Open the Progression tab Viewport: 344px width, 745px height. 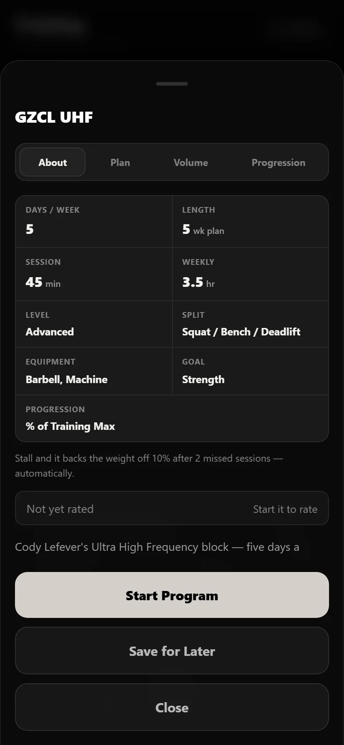click(x=278, y=162)
